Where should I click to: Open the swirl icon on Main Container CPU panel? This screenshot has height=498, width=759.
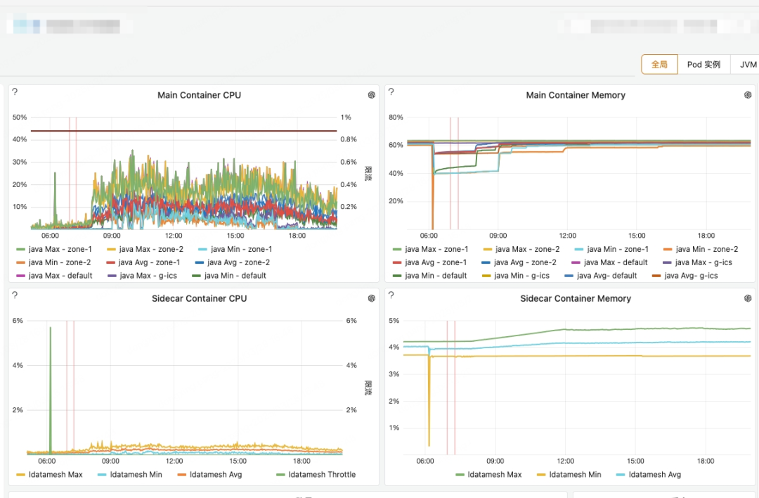tap(371, 96)
